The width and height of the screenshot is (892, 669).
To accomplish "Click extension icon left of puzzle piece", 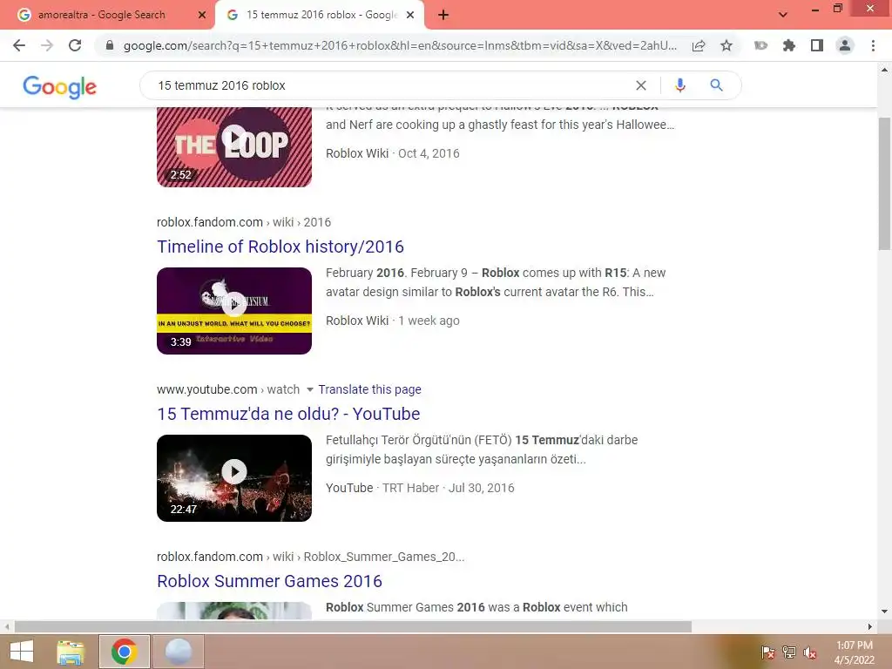I will pyautogui.click(x=760, y=45).
